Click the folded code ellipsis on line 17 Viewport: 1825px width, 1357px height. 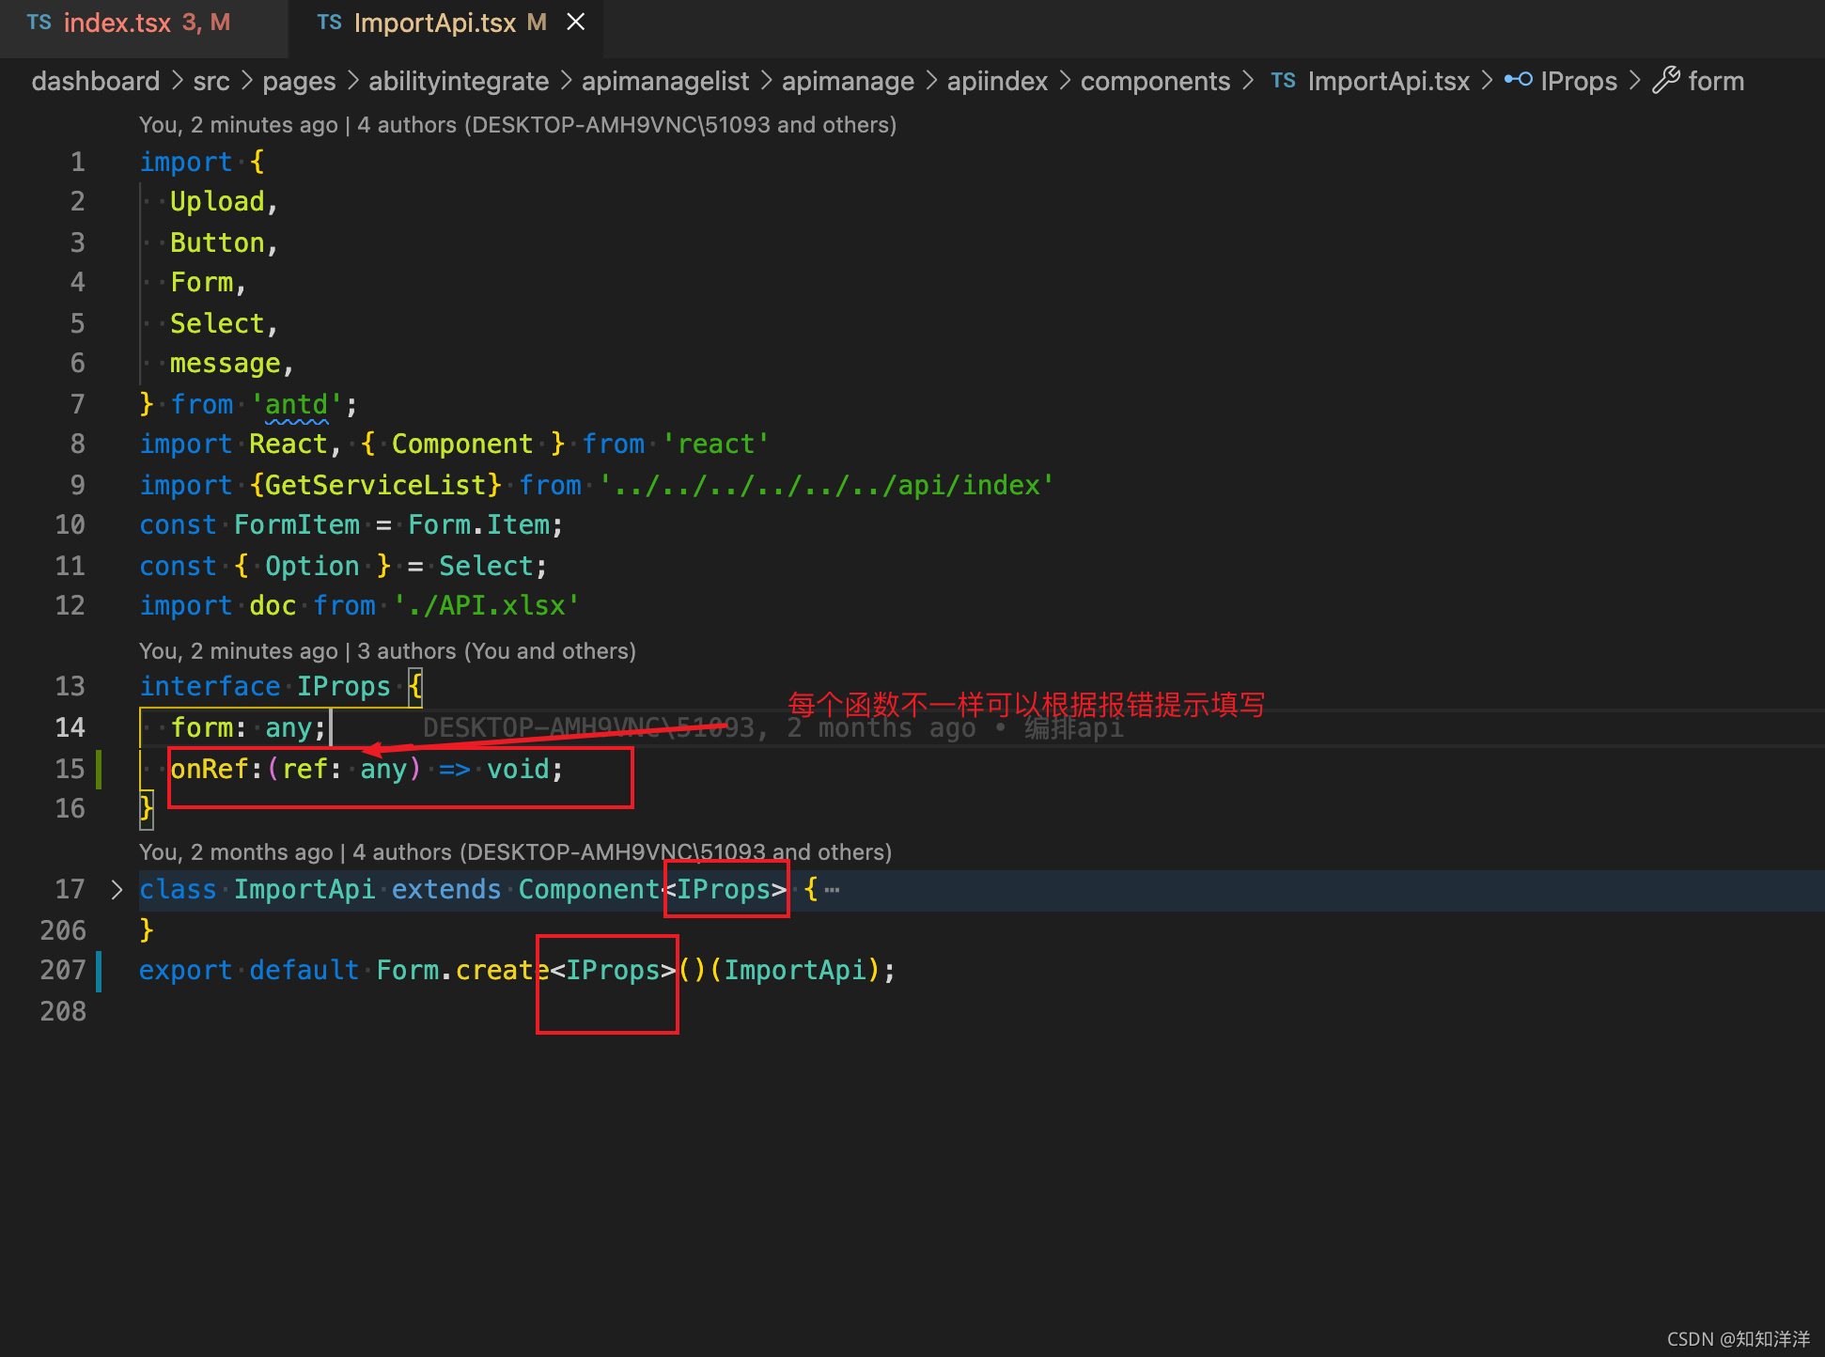pyautogui.click(x=832, y=890)
